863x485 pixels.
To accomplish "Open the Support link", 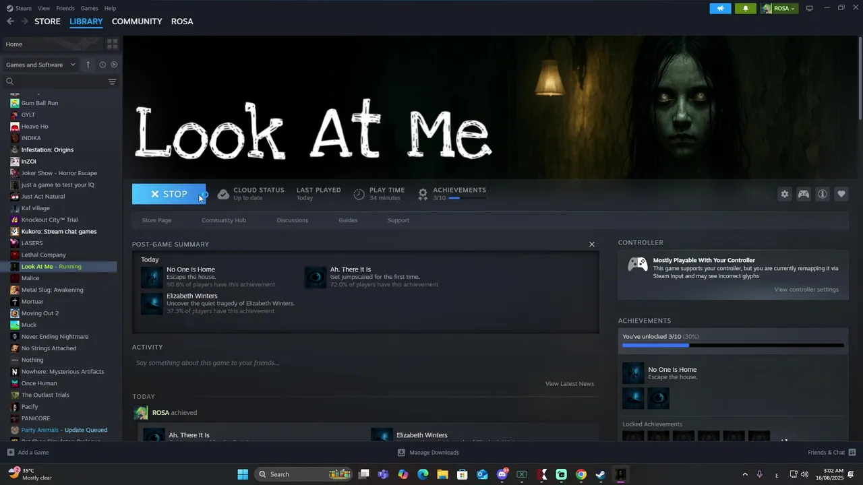I will click(398, 220).
